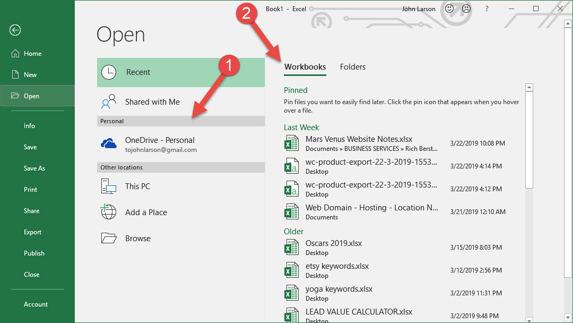Screen dimensions: 573x323
Task: Click the file list scroll up arrow
Action: [x=528, y=88]
